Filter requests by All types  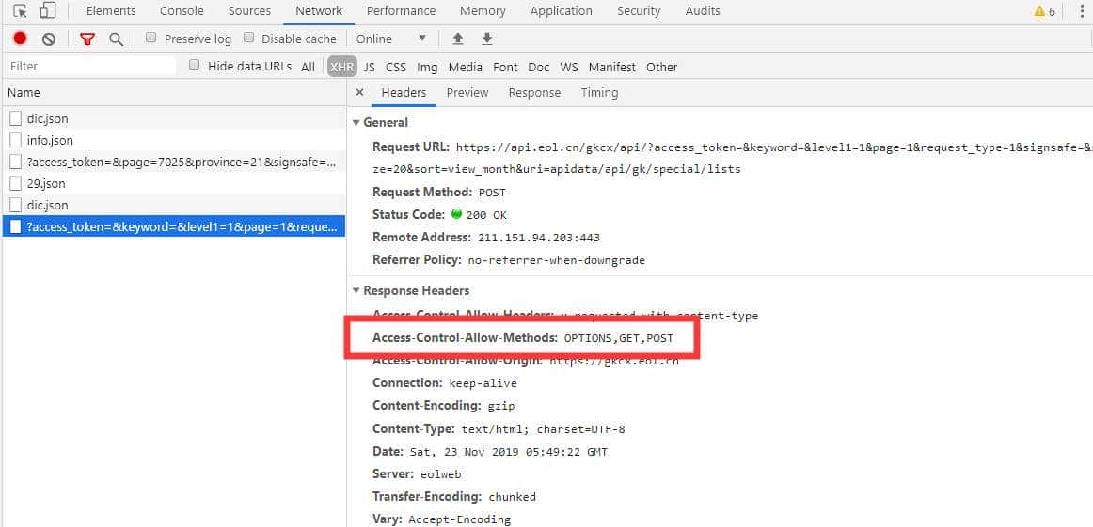(309, 67)
